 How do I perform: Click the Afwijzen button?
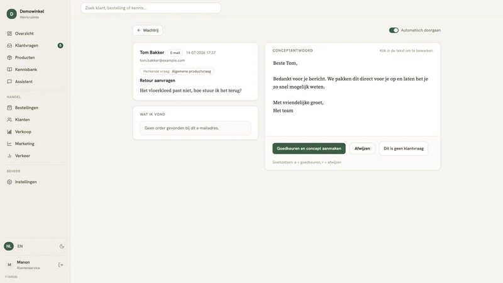click(x=362, y=148)
